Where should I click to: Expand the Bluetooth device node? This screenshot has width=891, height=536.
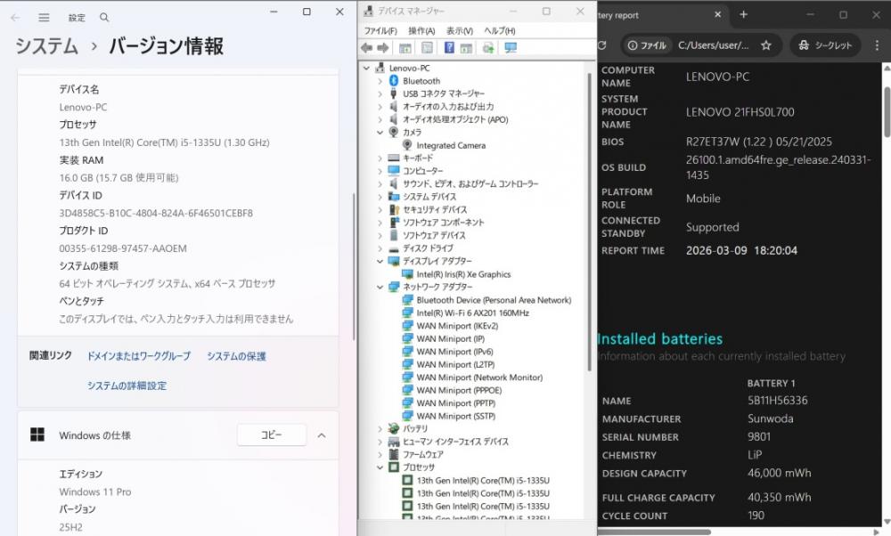pos(380,81)
